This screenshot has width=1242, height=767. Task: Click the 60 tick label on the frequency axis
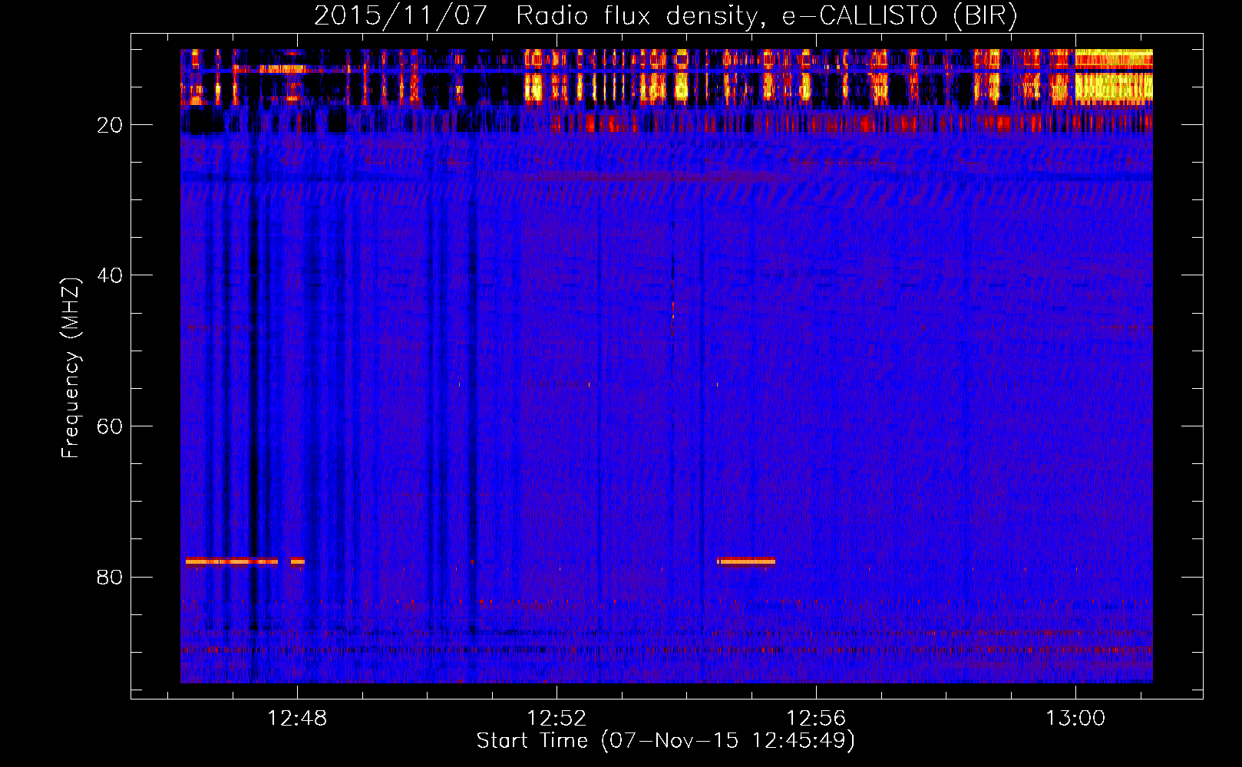110,426
